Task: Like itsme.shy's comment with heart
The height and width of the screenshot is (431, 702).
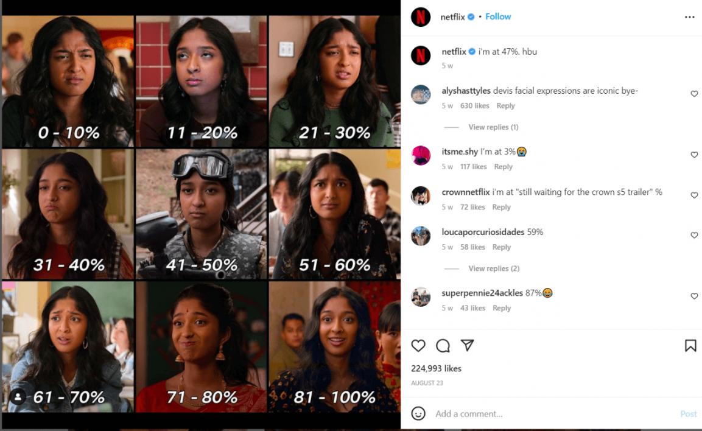Action: (x=694, y=155)
